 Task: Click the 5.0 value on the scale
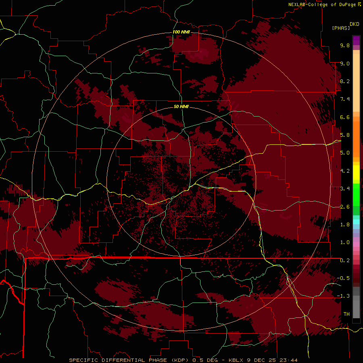tap(345, 153)
